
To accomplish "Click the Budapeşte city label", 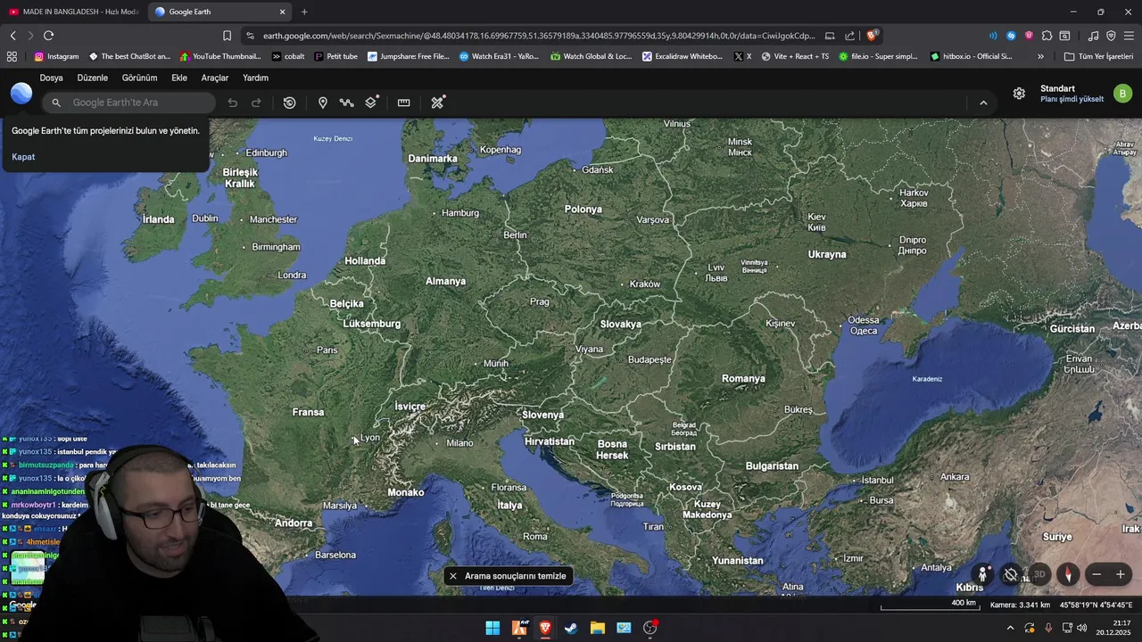I will point(649,359).
